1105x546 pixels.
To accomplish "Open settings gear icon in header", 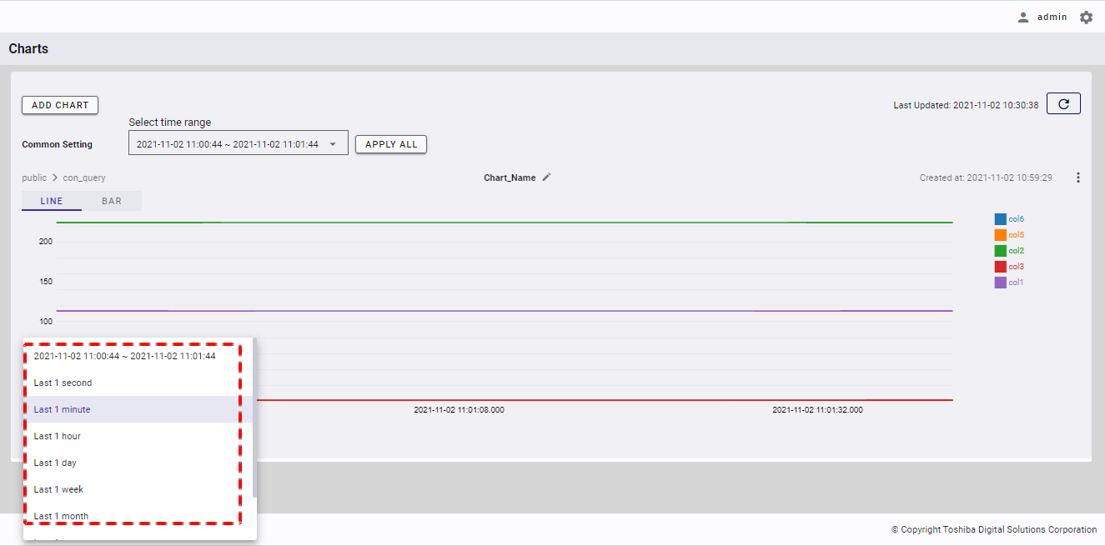I will tap(1086, 18).
